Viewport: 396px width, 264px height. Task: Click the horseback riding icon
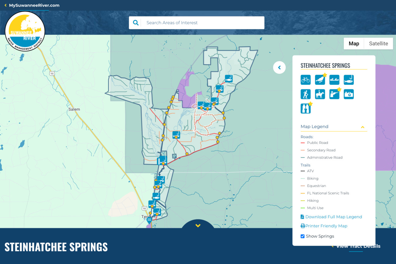coord(320,94)
